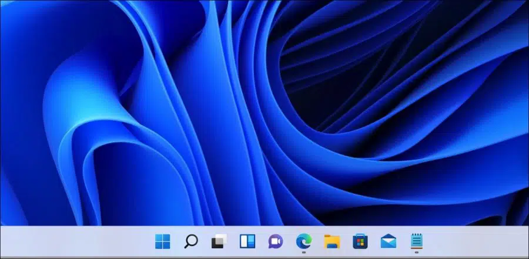
Task: Launch Microsoft Store shopping bag icon
Action: click(360, 241)
